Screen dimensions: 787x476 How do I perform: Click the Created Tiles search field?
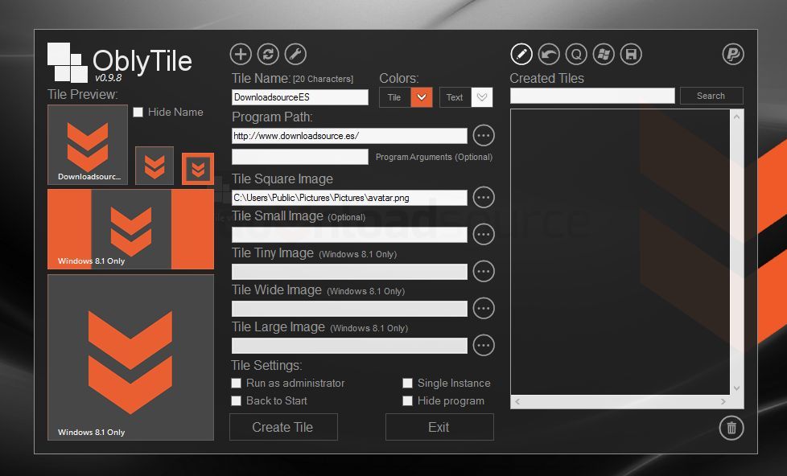pos(592,96)
